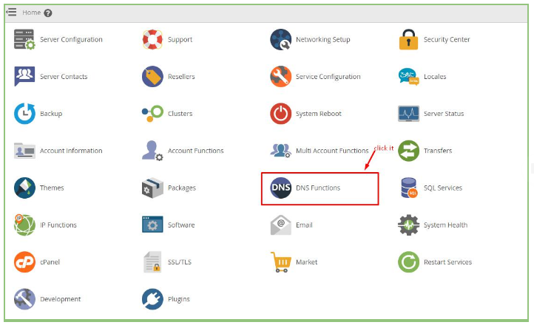Click the Server Contacts label
Viewport: 534px width, 325px height.
(x=64, y=77)
